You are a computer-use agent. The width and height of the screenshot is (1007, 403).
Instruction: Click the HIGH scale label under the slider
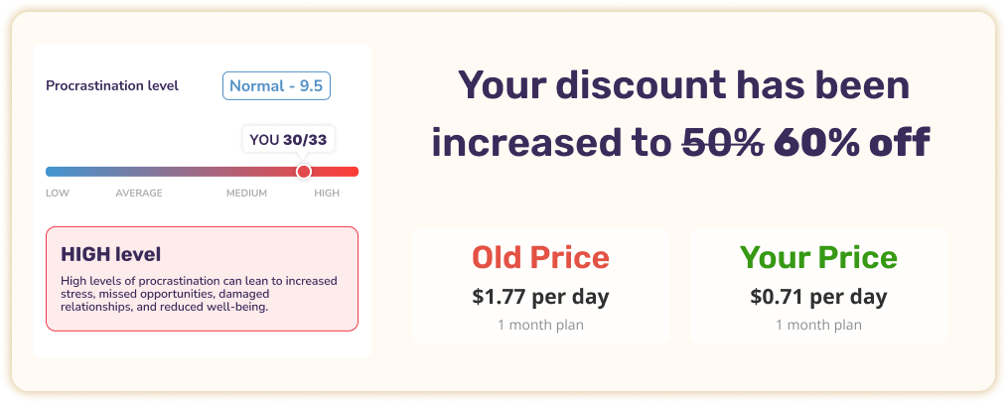click(x=327, y=193)
